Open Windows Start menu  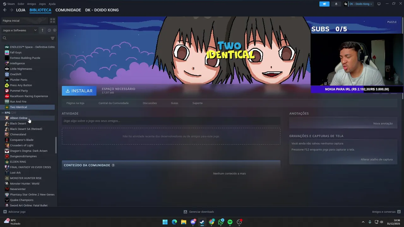[165, 222]
